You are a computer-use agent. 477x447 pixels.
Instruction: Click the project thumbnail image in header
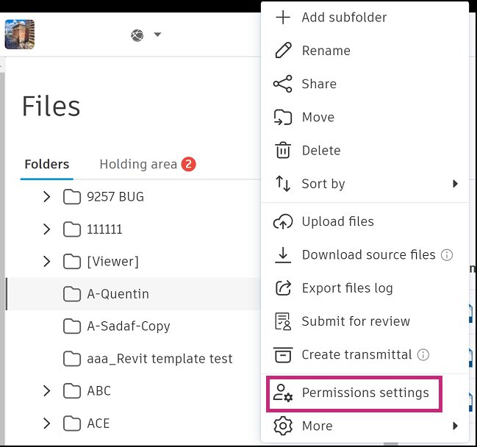click(20, 34)
